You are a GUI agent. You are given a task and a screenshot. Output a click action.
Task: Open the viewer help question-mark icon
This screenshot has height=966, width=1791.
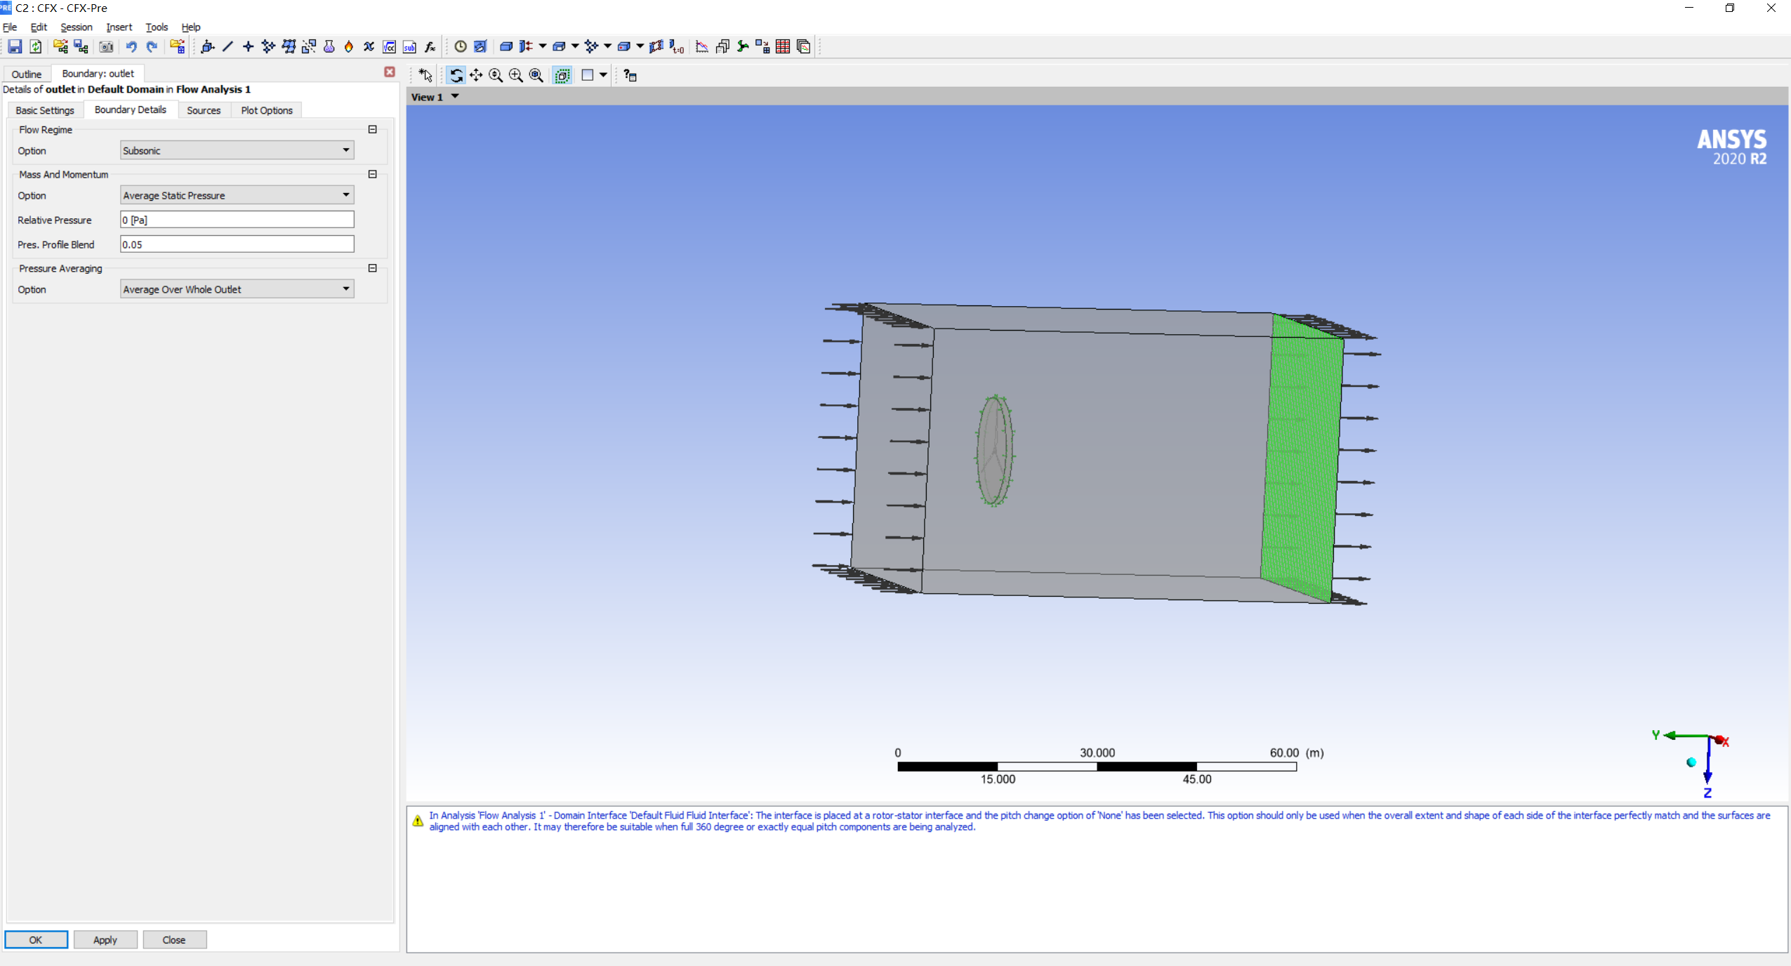[630, 75]
